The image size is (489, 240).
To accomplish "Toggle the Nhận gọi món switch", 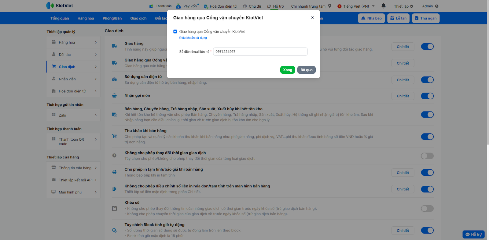I will tap(427, 96).
